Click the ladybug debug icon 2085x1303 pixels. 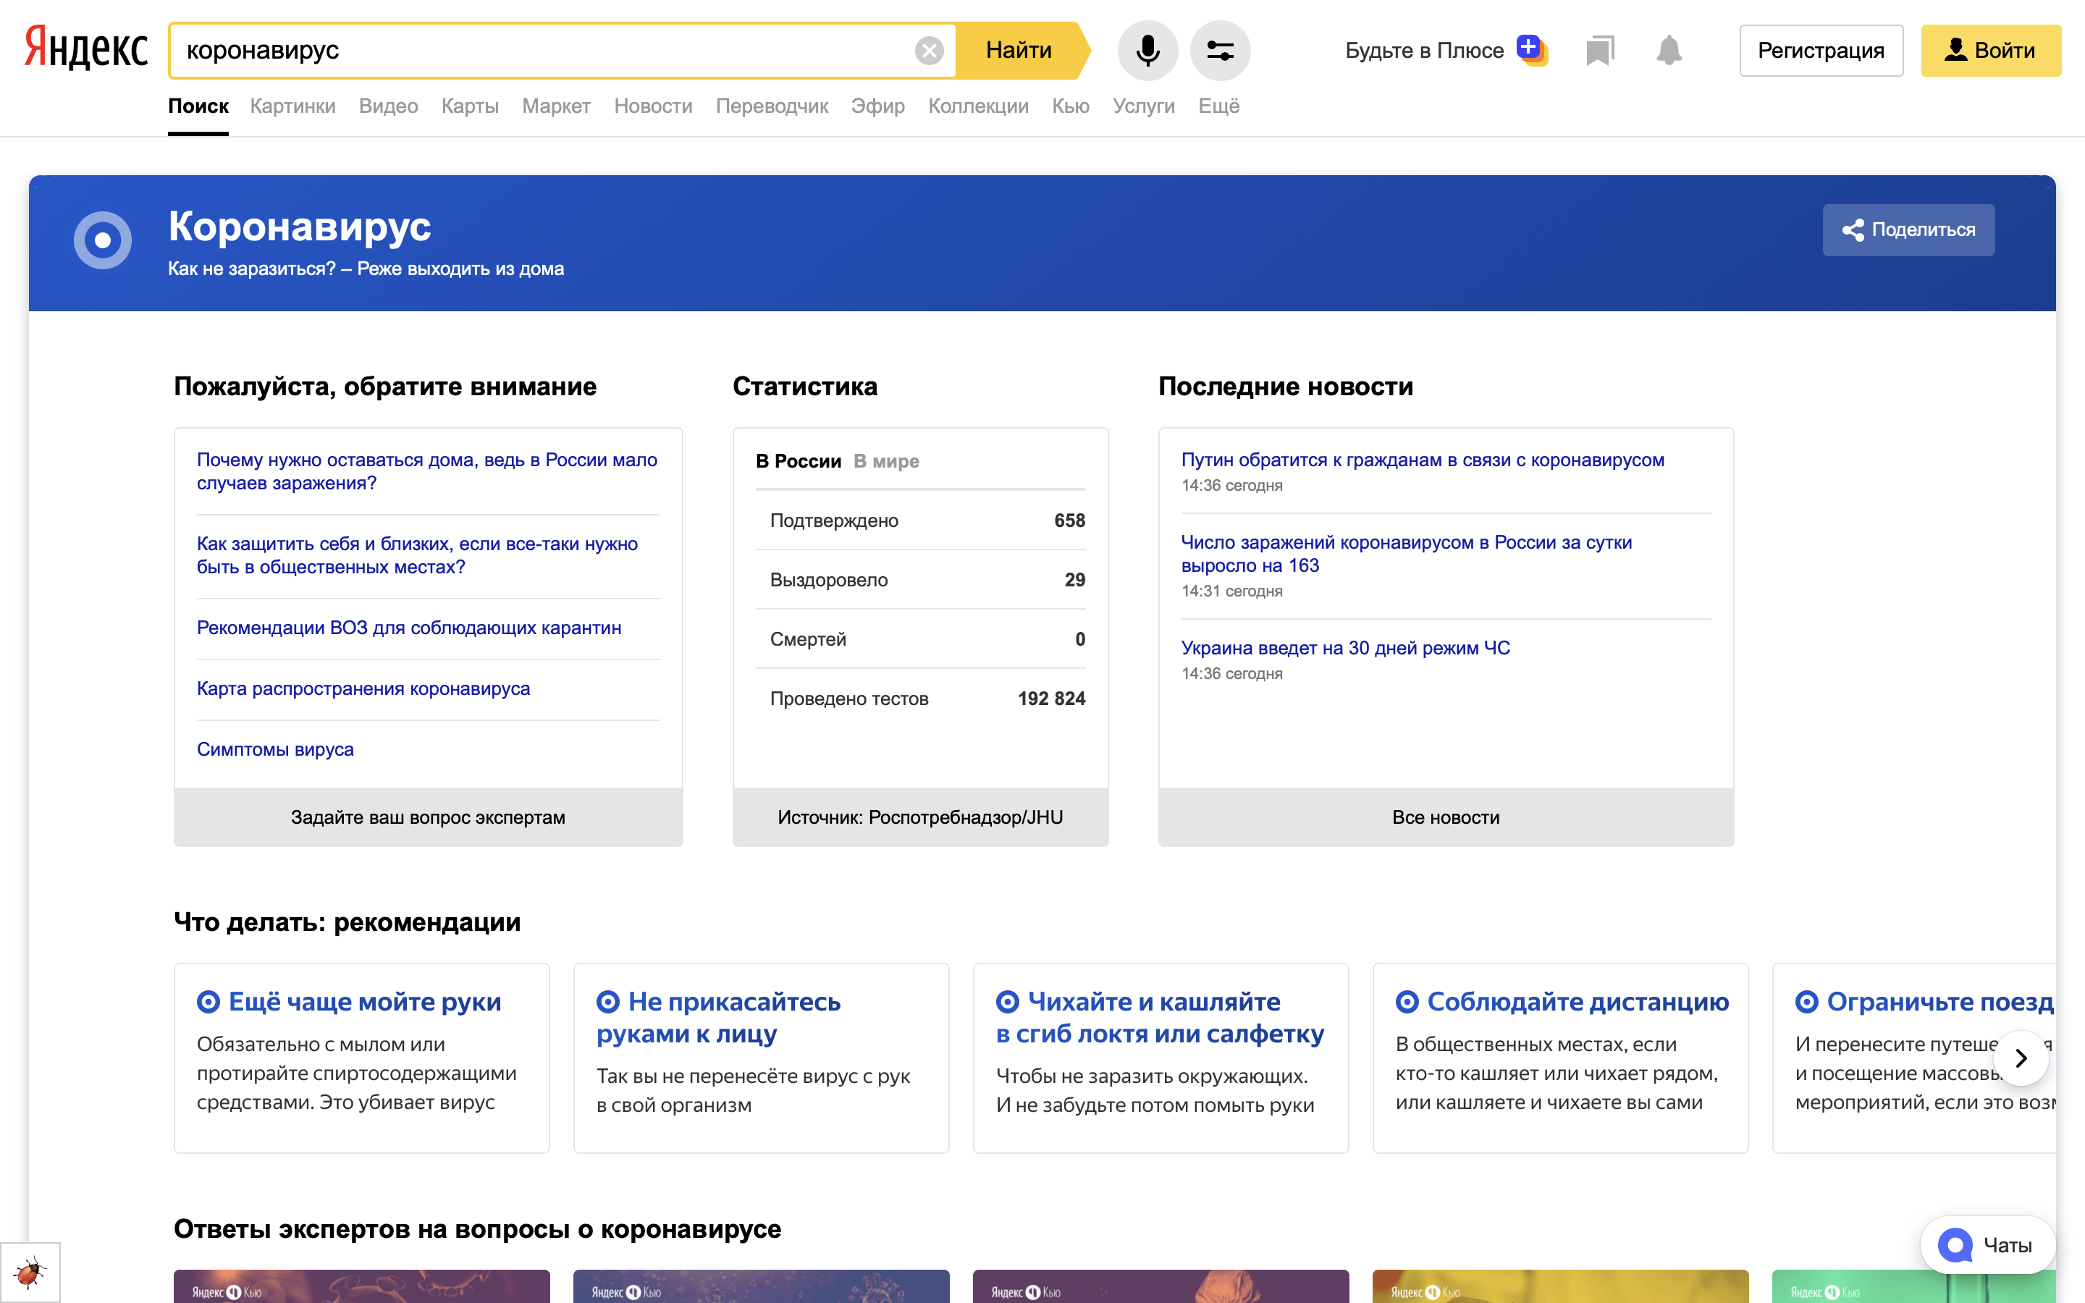29,1272
